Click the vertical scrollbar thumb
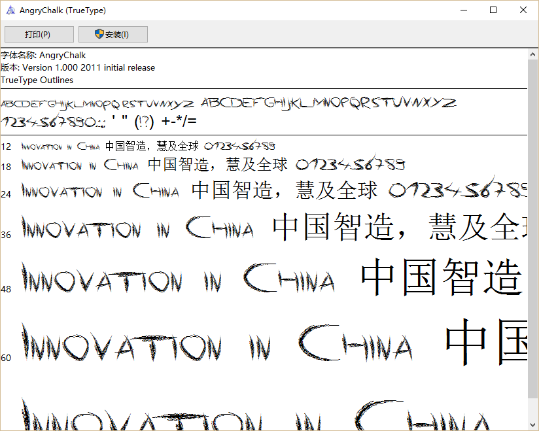Viewport: 539px width, 431px height. [533, 228]
